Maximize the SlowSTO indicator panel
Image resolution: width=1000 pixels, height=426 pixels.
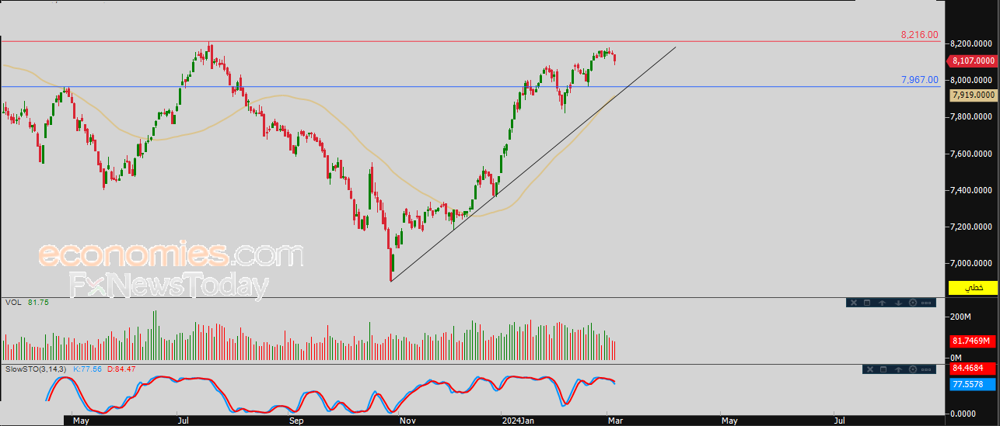tap(883, 369)
